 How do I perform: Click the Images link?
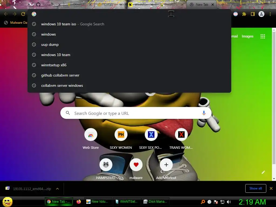click(247, 36)
